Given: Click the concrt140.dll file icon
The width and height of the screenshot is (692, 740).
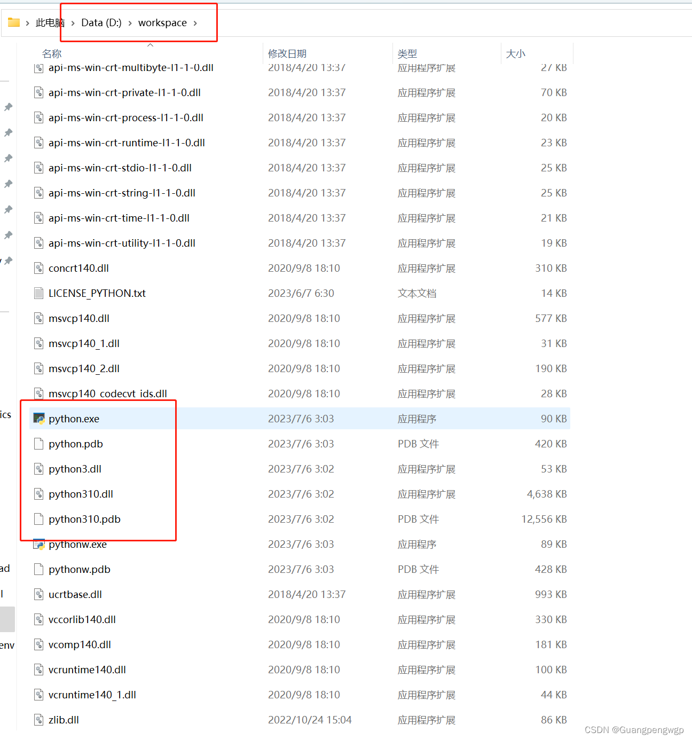Looking at the screenshot, I should click(38, 268).
